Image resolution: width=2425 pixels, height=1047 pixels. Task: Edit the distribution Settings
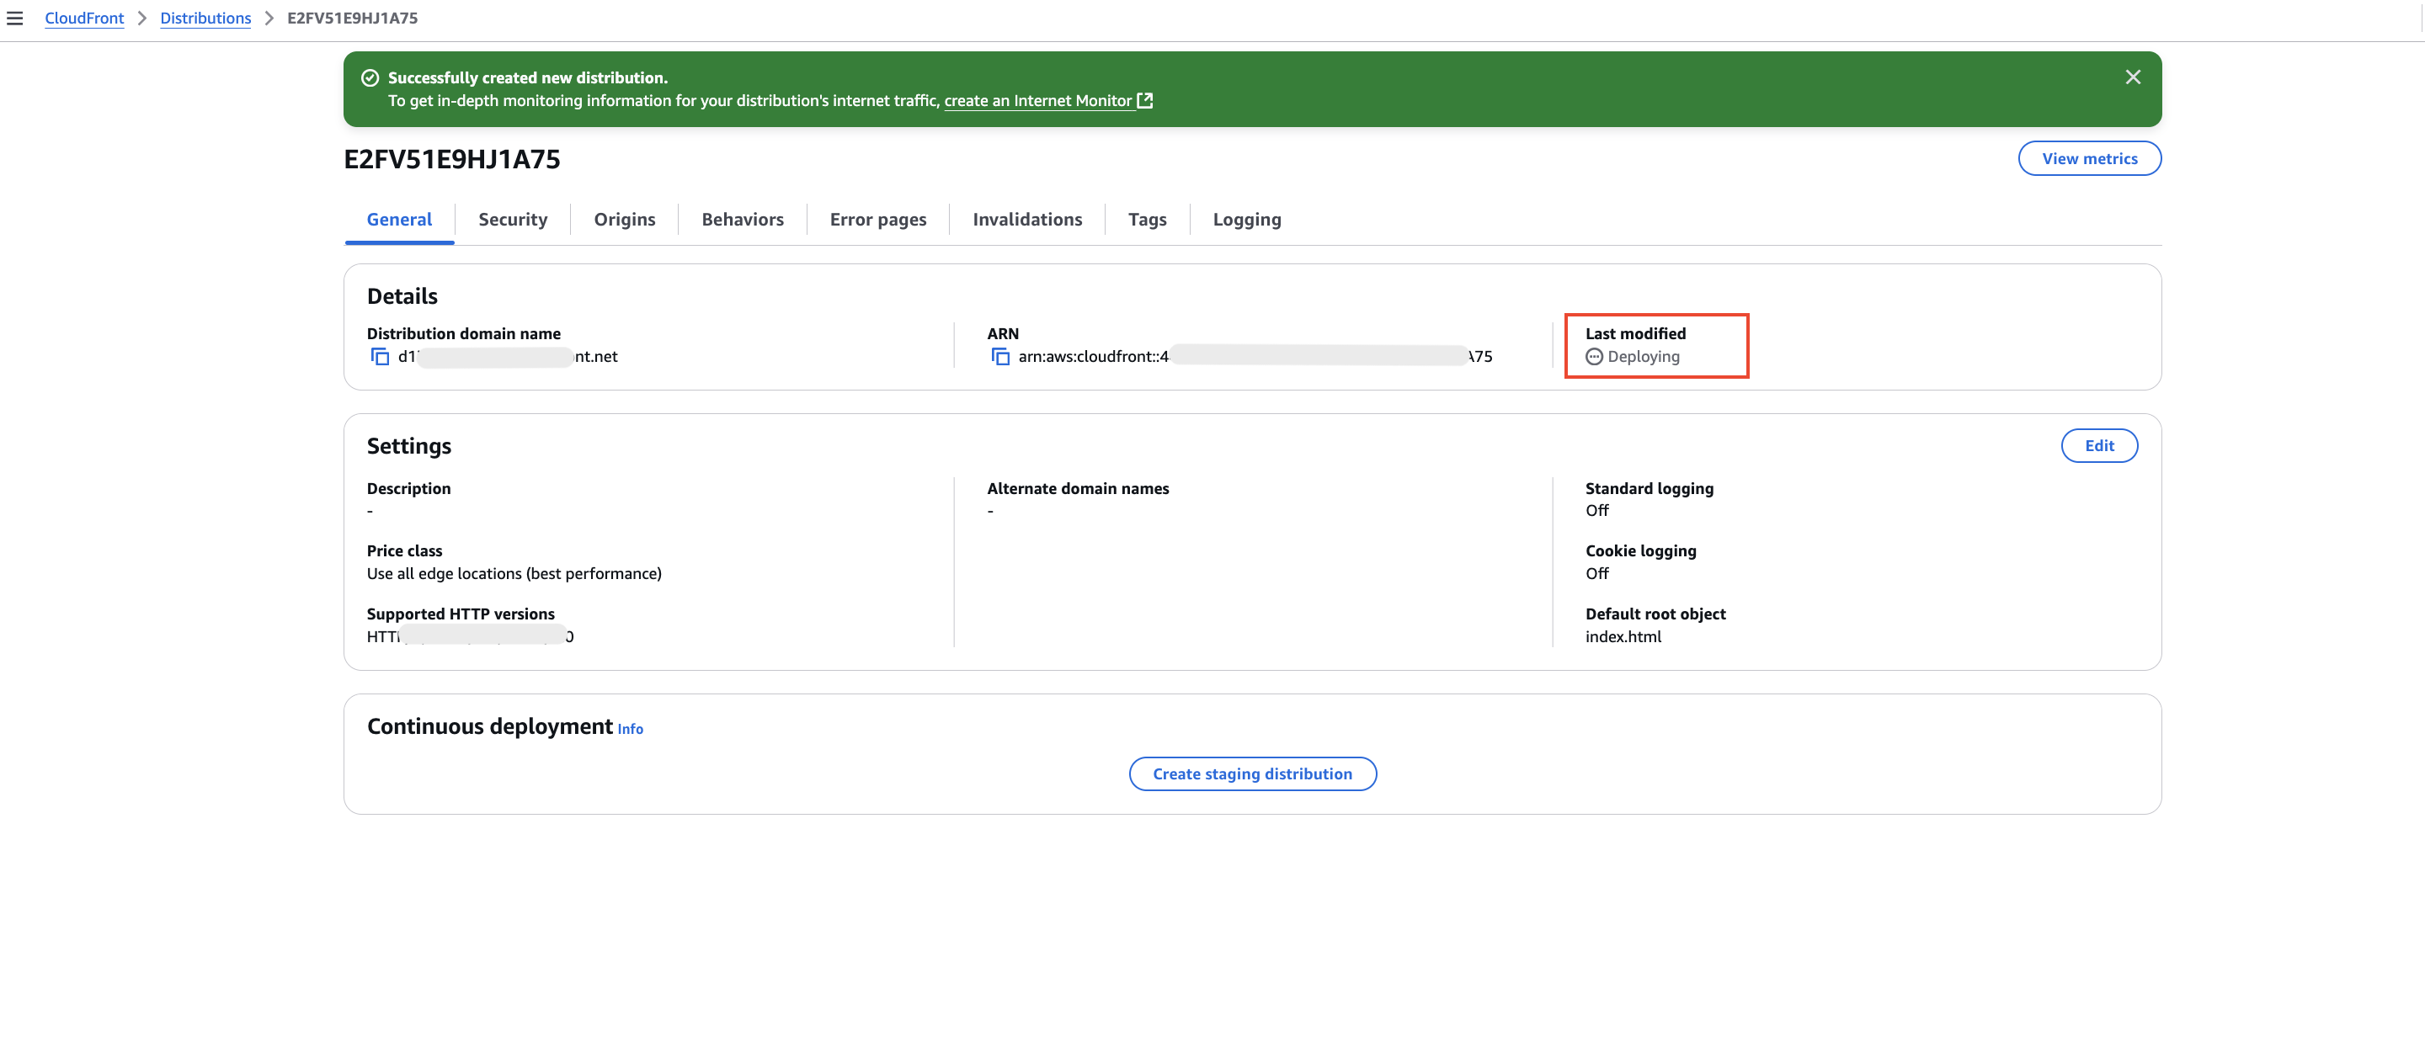click(2098, 446)
